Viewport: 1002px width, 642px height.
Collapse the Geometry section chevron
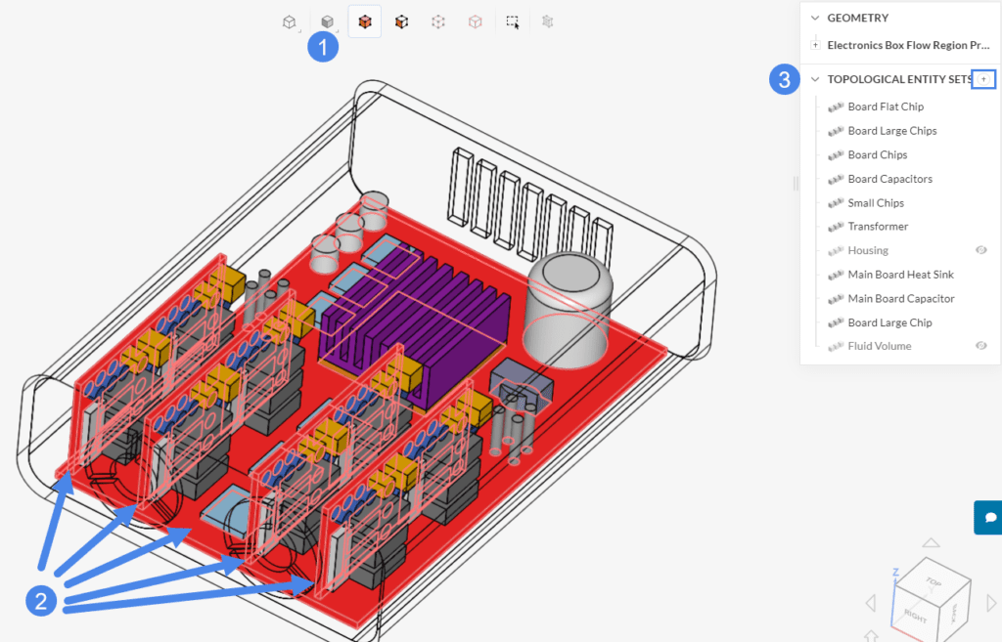tap(814, 18)
